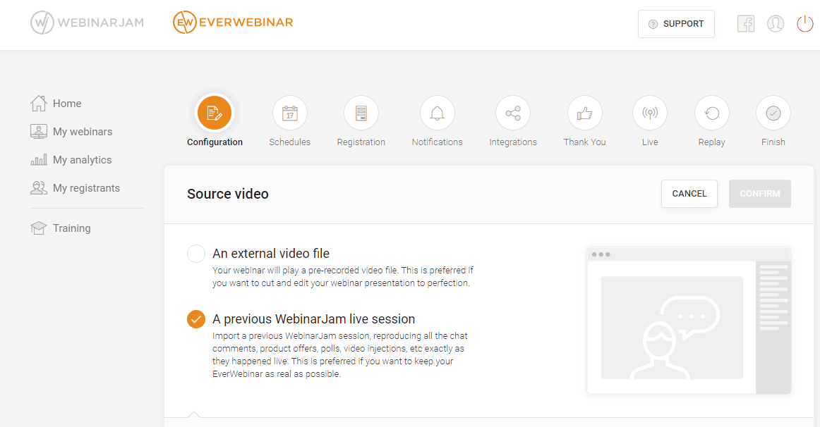820x427 pixels.
Task: Click the My webinars monitor icon
Action: pyautogui.click(x=39, y=132)
